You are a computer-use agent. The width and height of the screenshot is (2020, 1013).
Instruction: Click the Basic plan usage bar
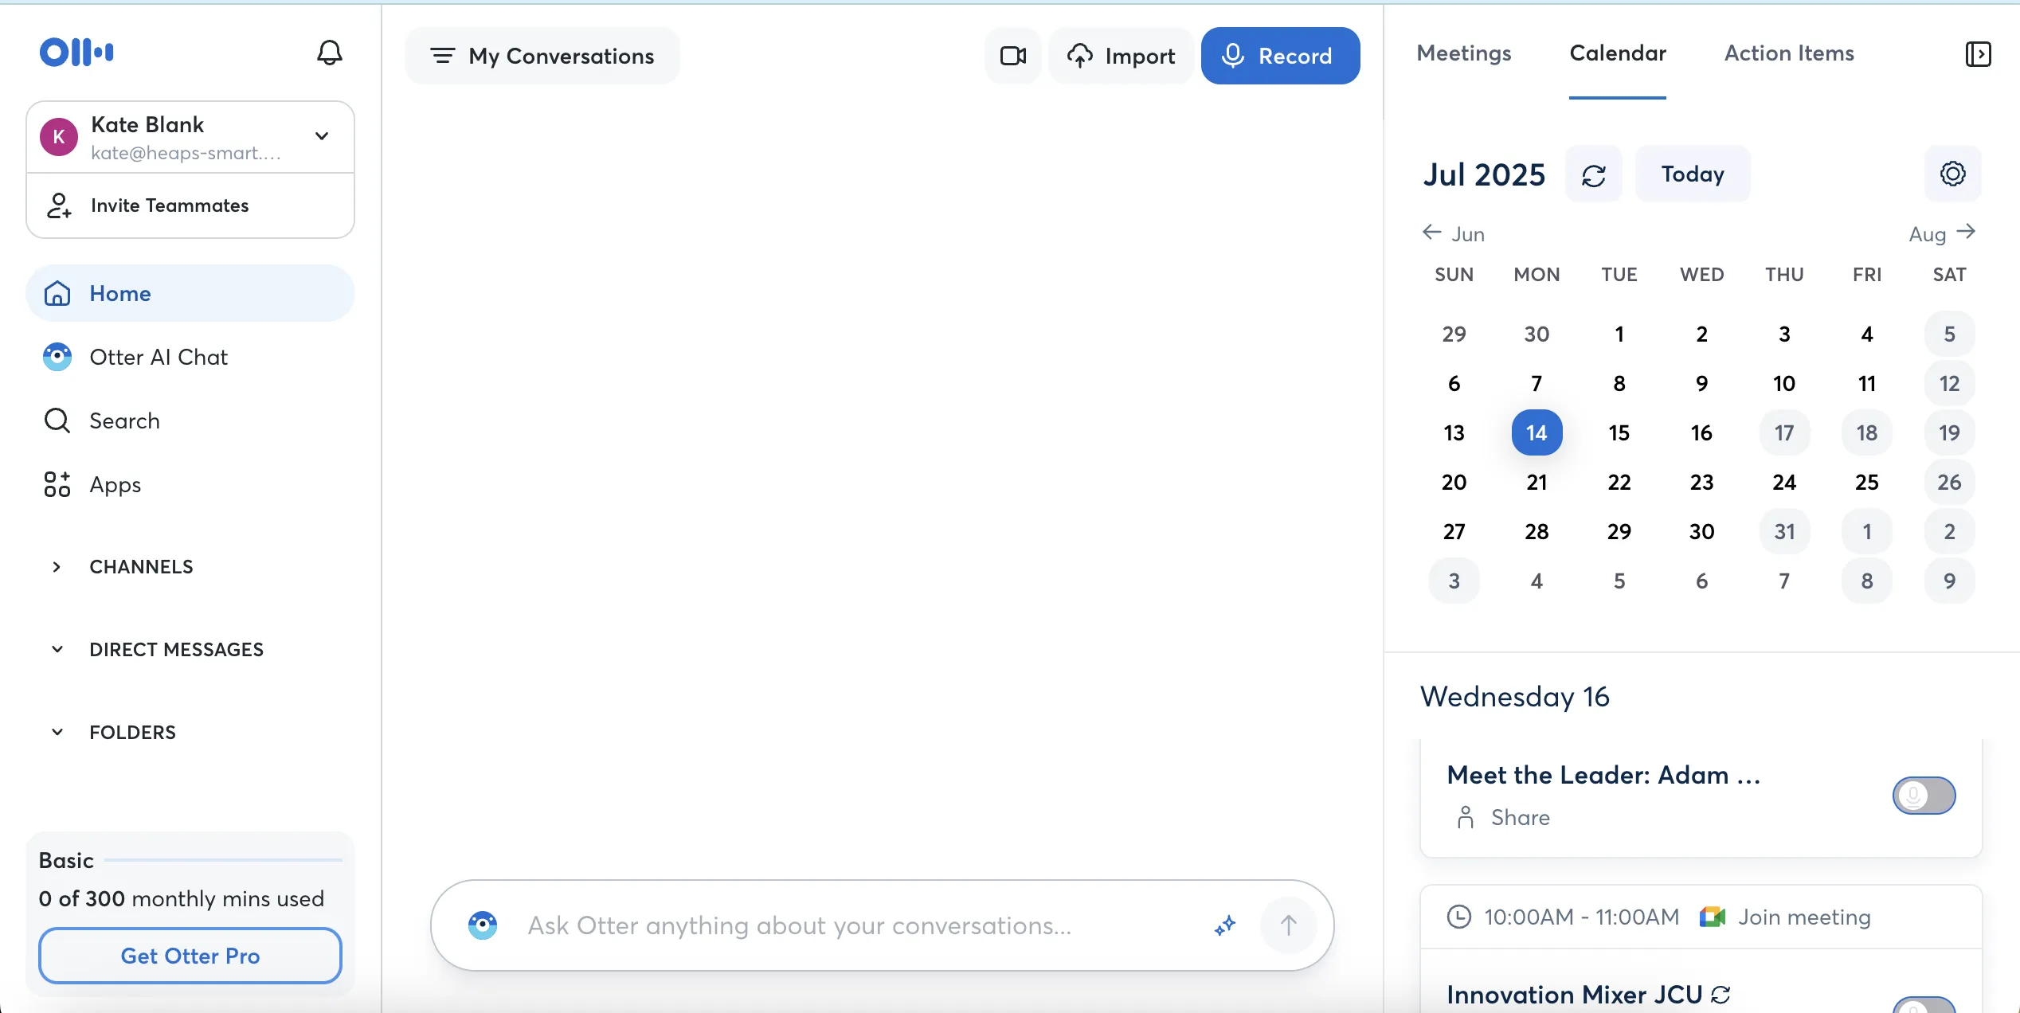pos(223,860)
